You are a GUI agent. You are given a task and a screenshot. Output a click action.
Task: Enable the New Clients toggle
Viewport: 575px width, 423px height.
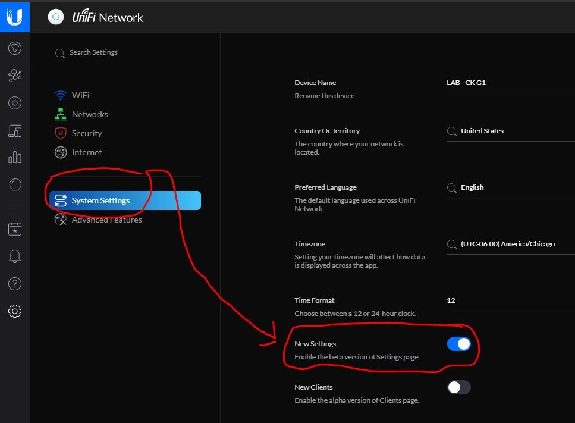click(458, 387)
